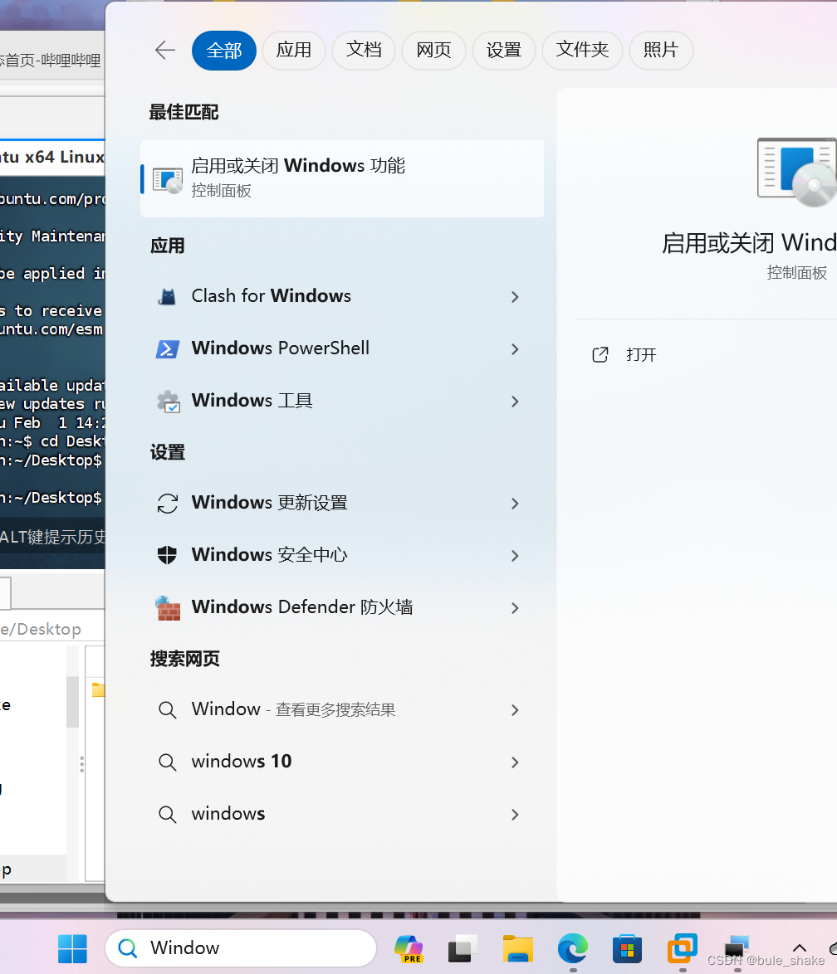This screenshot has height=974, width=837.
Task: Click the Windows 安全中心 shield icon
Action: (x=167, y=555)
